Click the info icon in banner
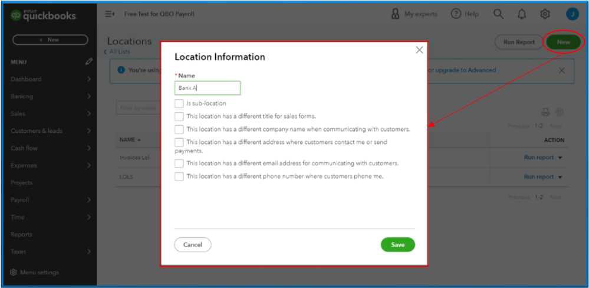 (121, 70)
